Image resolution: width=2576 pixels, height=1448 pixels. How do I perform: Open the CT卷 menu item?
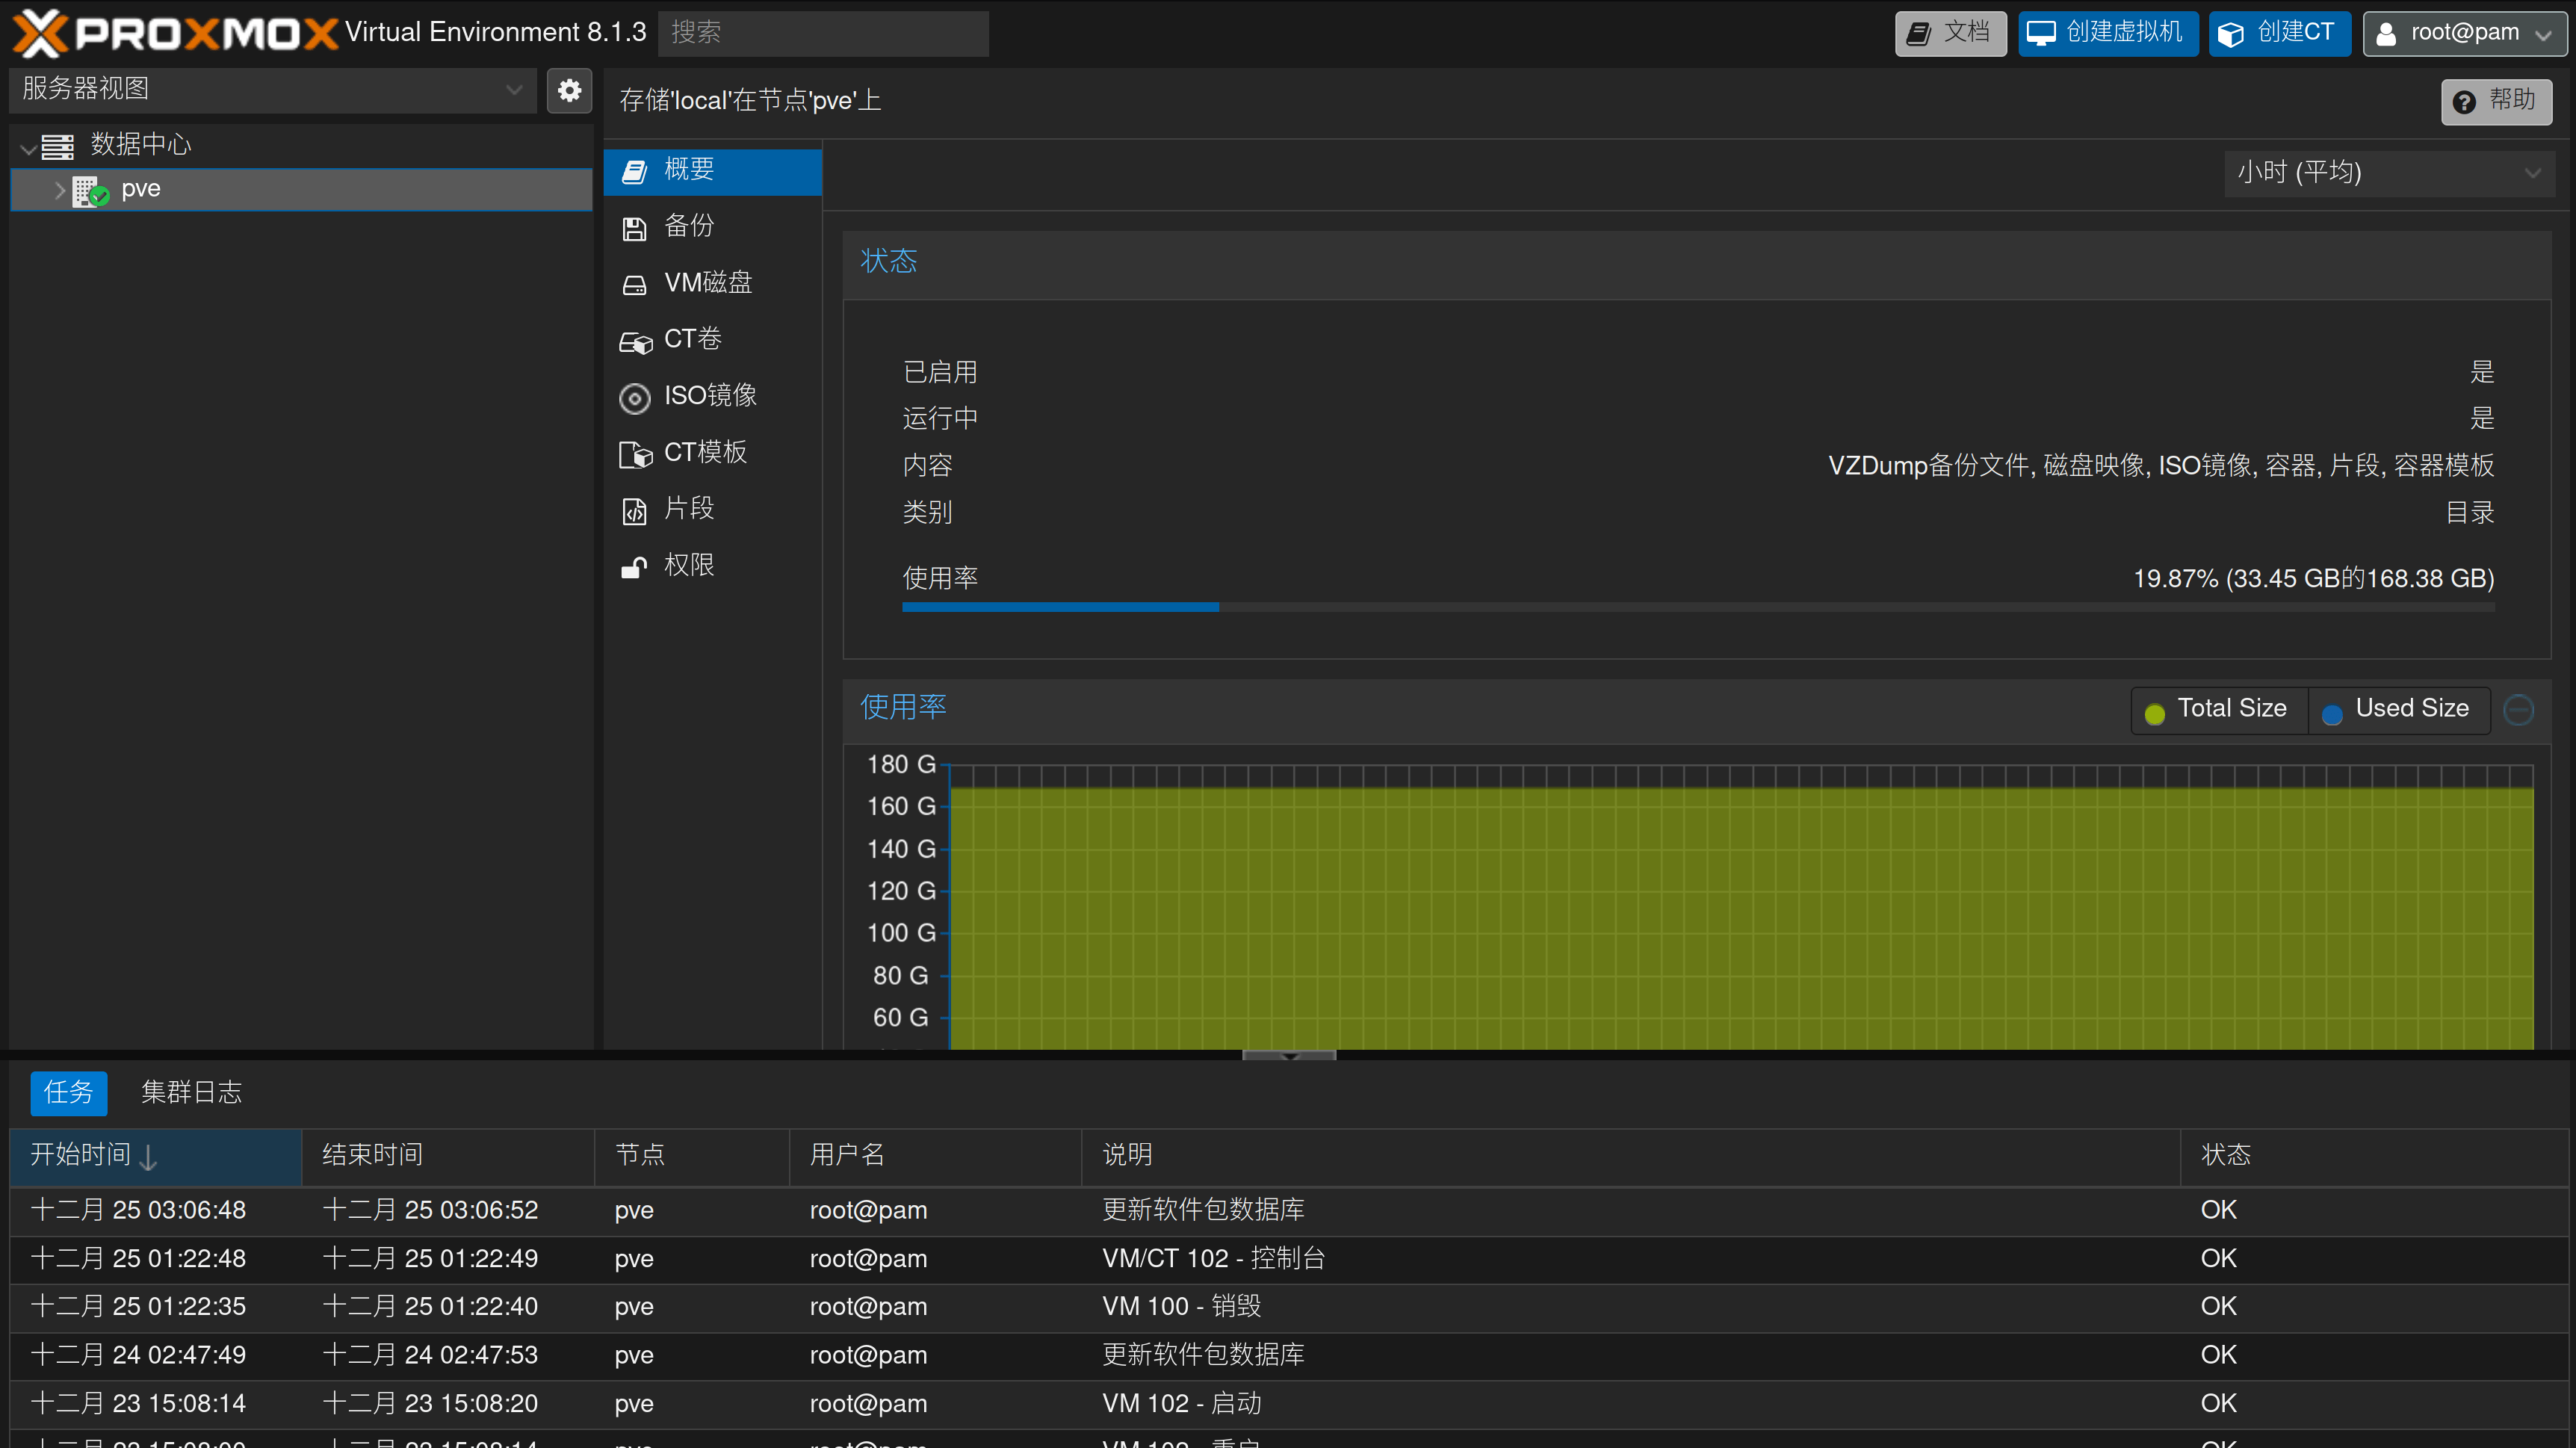coord(712,340)
